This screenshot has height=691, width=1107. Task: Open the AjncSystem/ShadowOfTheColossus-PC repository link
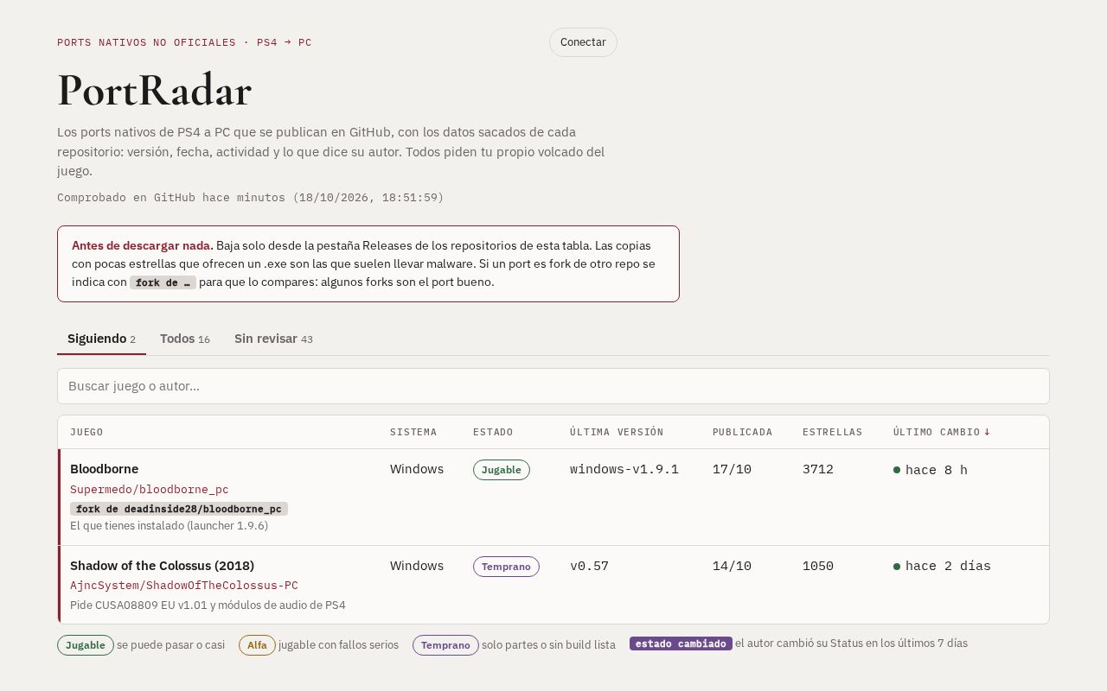point(184,586)
